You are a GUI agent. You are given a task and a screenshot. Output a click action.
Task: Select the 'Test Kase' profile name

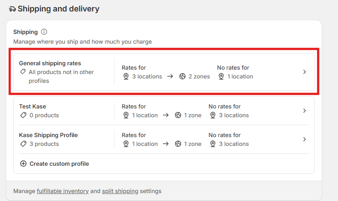33,106
